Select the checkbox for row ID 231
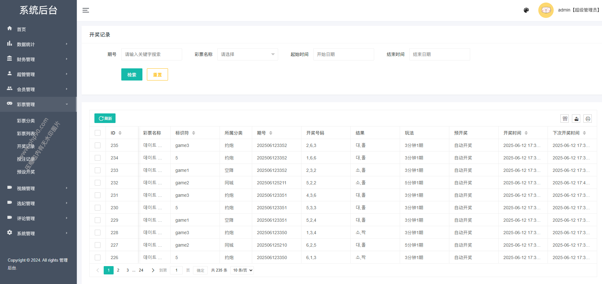Viewport: 602px width, 284px height. point(98,195)
